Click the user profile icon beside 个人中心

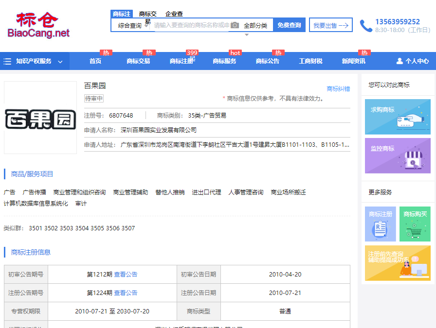400,61
